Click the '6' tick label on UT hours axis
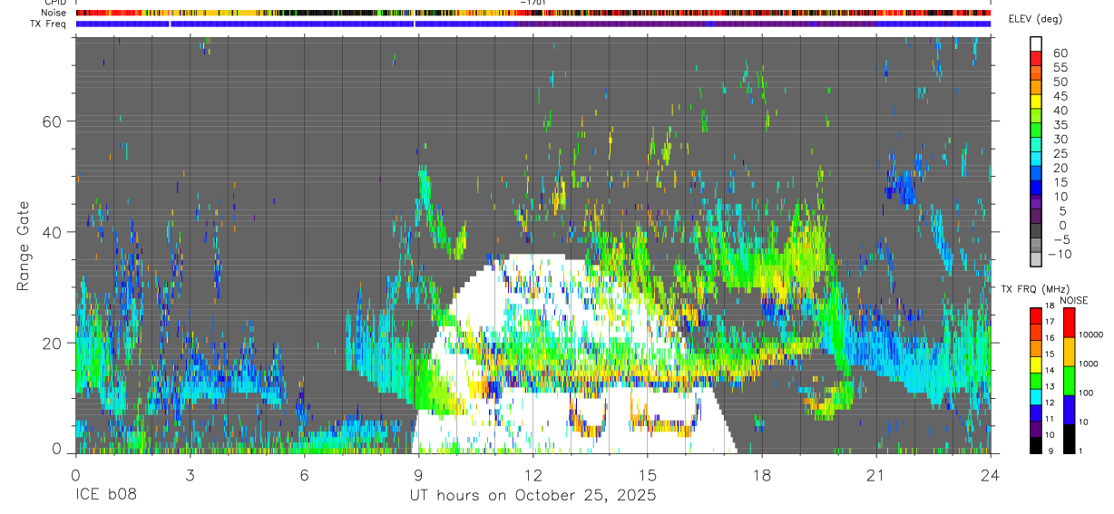 coord(304,474)
